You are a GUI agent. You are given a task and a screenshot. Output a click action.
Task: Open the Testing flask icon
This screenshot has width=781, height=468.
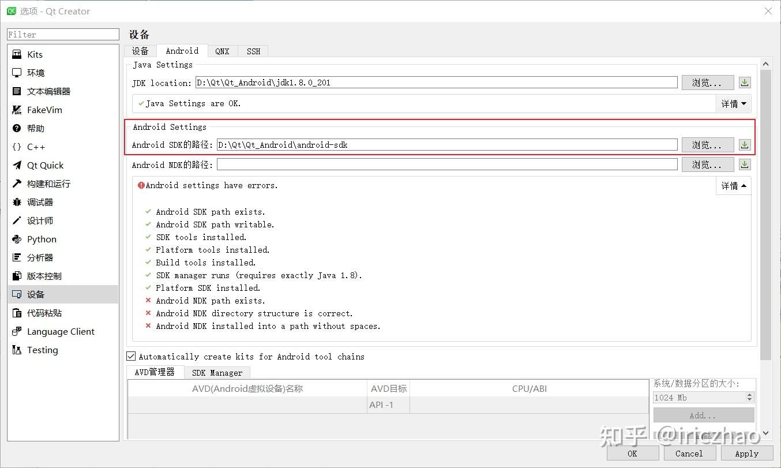pyautogui.click(x=17, y=350)
